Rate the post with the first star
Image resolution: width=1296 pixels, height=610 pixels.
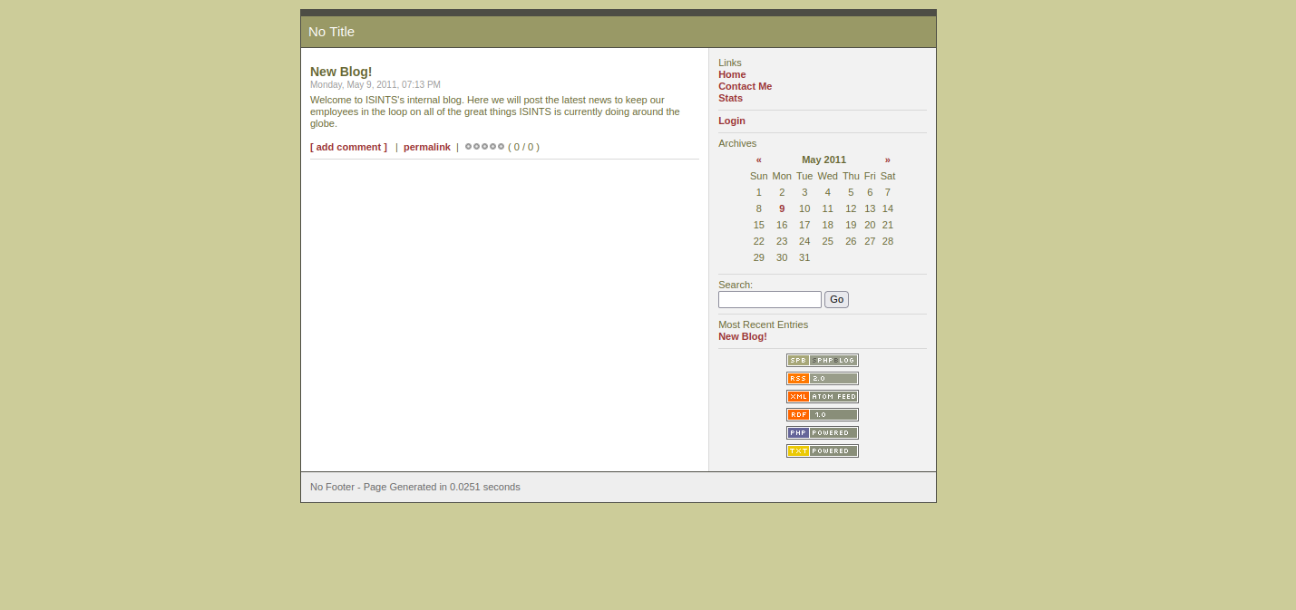(x=468, y=146)
